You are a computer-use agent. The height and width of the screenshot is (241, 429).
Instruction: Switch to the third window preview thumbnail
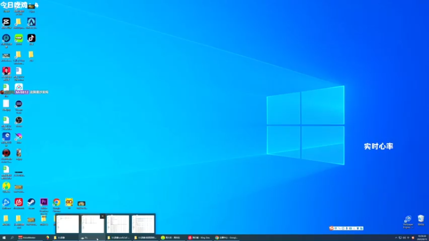(x=118, y=224)
